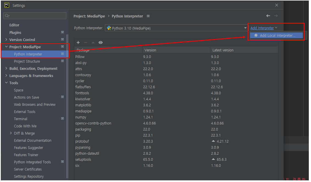Select the six package row
311x182 pixels.
(176, 166)
